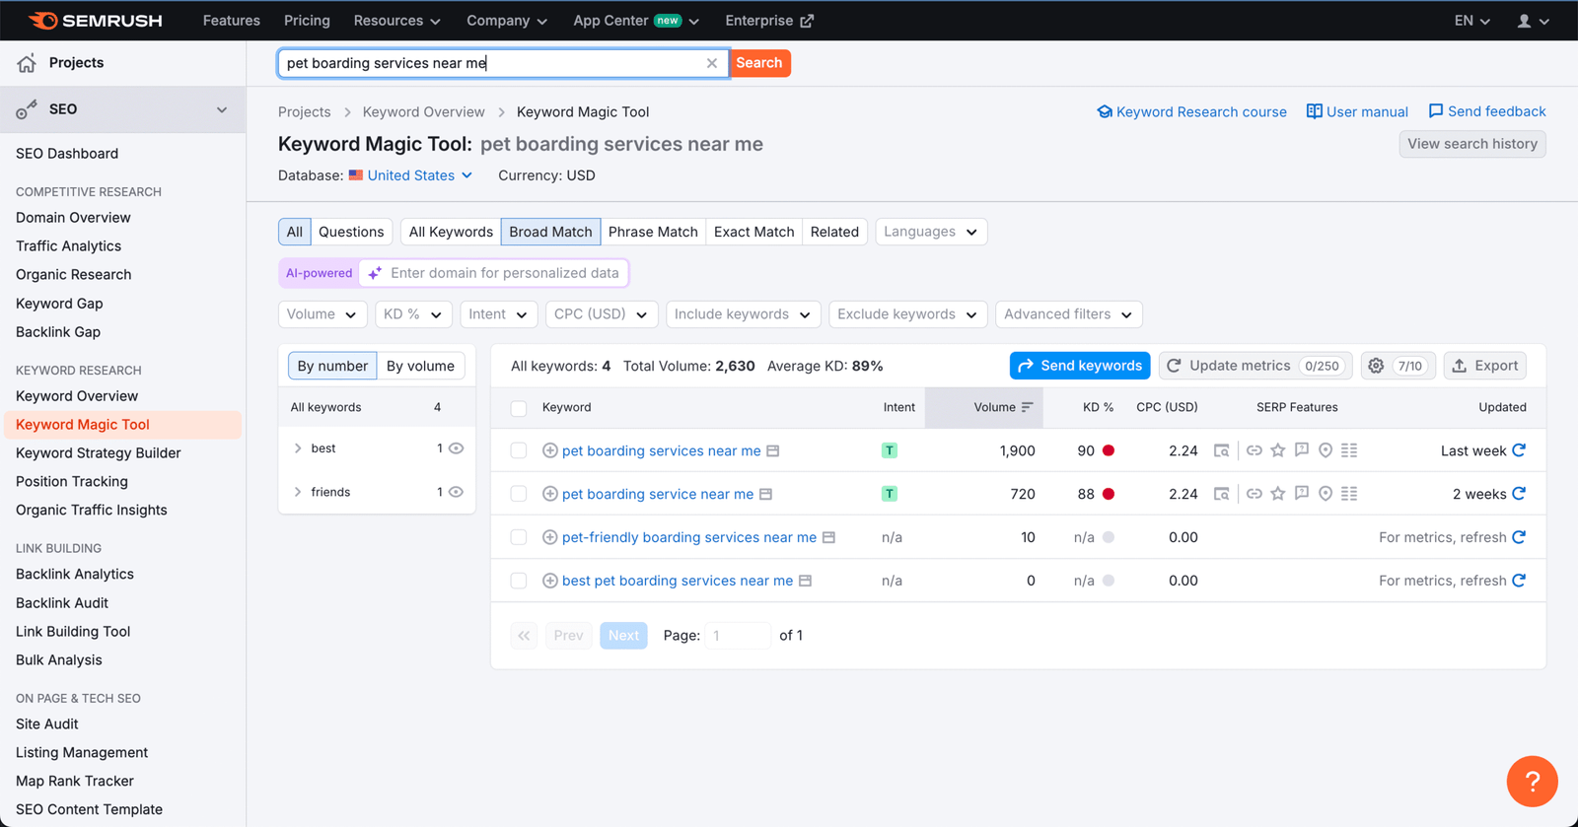View the SERP for 'pet boarding service near me'
Viewport: 1578px width, 827px height.
[765, 494]
